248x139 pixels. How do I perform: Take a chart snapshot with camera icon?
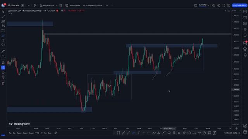tap(229, 5)
